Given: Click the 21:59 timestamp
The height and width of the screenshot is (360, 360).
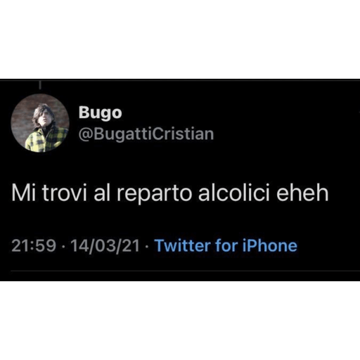Looking at the screenshot, I should 34,245.
